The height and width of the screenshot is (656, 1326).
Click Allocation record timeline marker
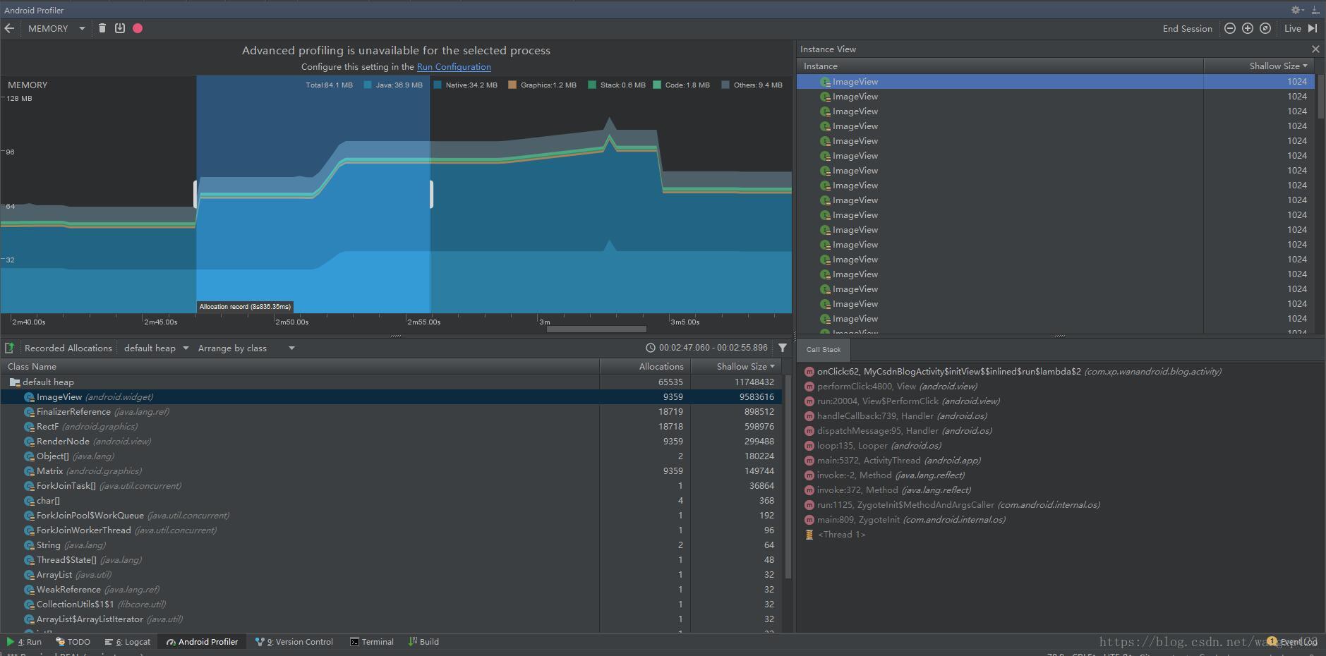click(245, 307)
